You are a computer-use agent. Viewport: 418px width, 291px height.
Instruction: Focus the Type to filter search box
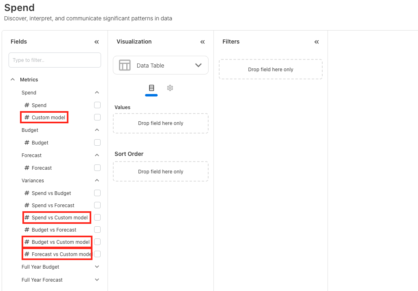point(55,60)
